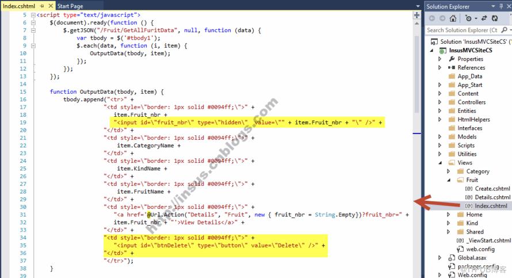Image resolution: width=512 pixels, height=278 pixels.
Task: Click the editor split-window handle icon
Action: click(417, 15)
